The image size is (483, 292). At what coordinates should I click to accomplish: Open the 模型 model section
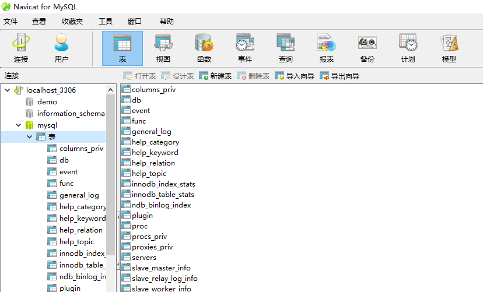pyautogui.click(x=449, y=48)
